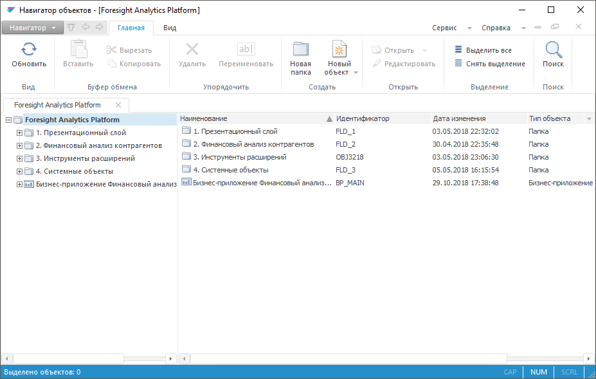Click list pane horizontal scrollbar thumb
The width and height of the screenshot is (596, 379).
point(348,358)
